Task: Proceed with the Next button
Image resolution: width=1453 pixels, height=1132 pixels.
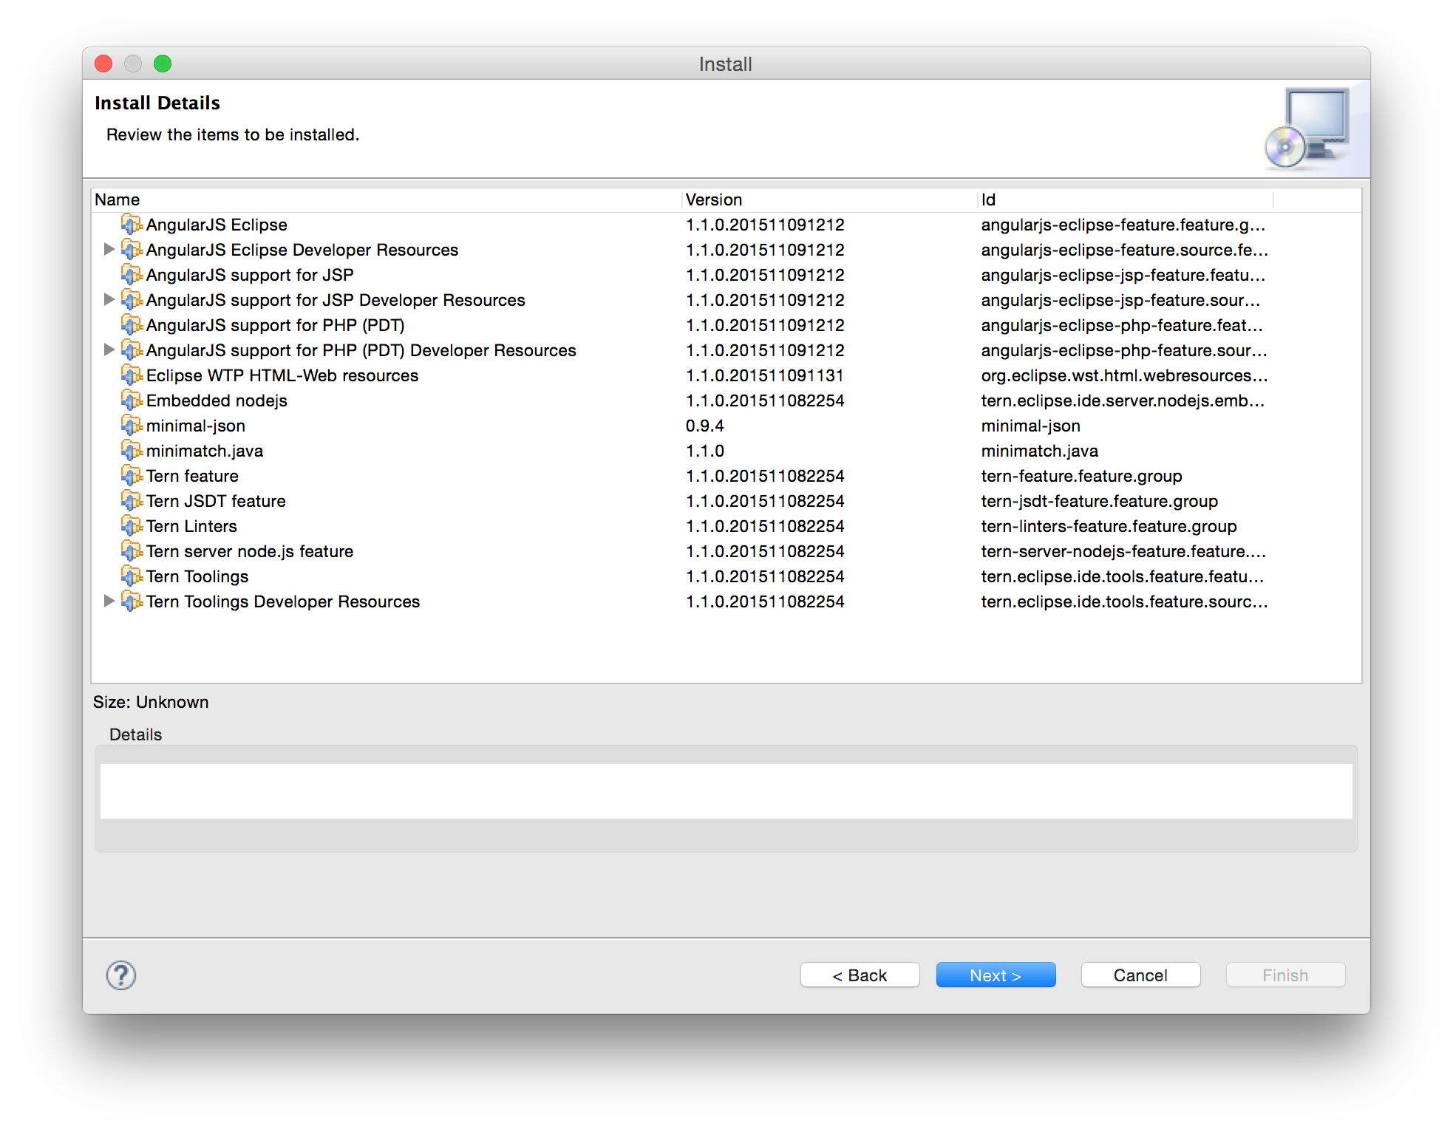Action: tap(996, 975)
